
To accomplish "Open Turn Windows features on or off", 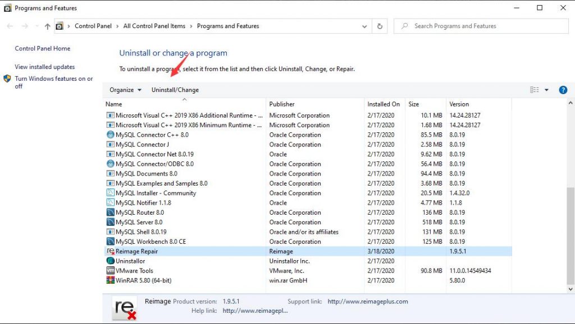I will (53, 82).
